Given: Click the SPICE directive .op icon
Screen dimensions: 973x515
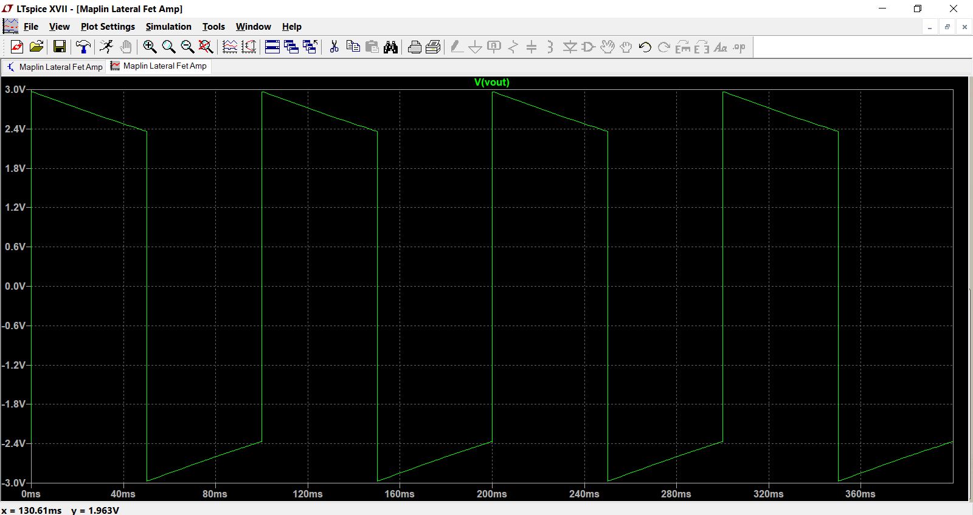Looking at the screenshot, I should pos(739,47).
